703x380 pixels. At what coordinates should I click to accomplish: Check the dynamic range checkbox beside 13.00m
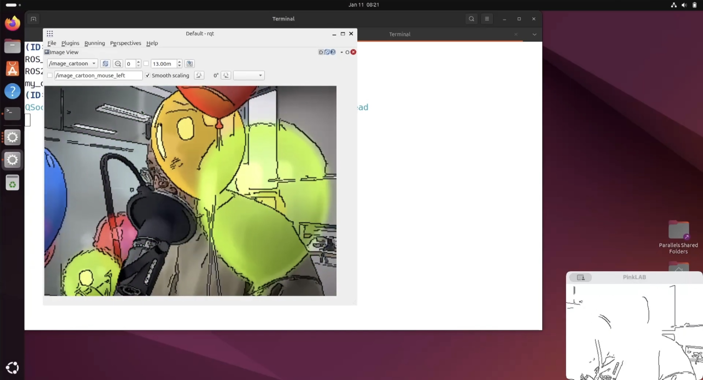pyautogui.click(x=146, y=63)
